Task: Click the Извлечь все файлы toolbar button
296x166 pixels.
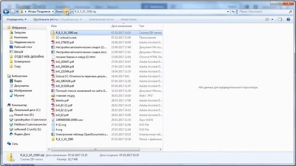Action: 46,19
